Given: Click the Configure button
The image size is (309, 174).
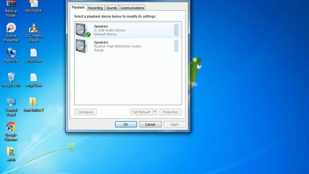Looking at the screenshot, I should [85, 112].
